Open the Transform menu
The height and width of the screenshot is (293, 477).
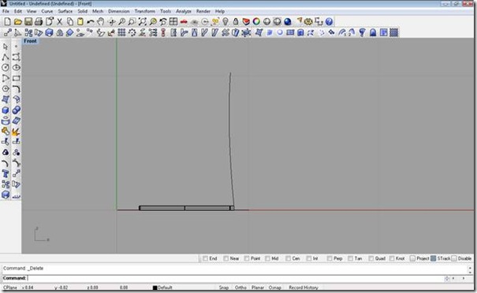coord(145,11)
